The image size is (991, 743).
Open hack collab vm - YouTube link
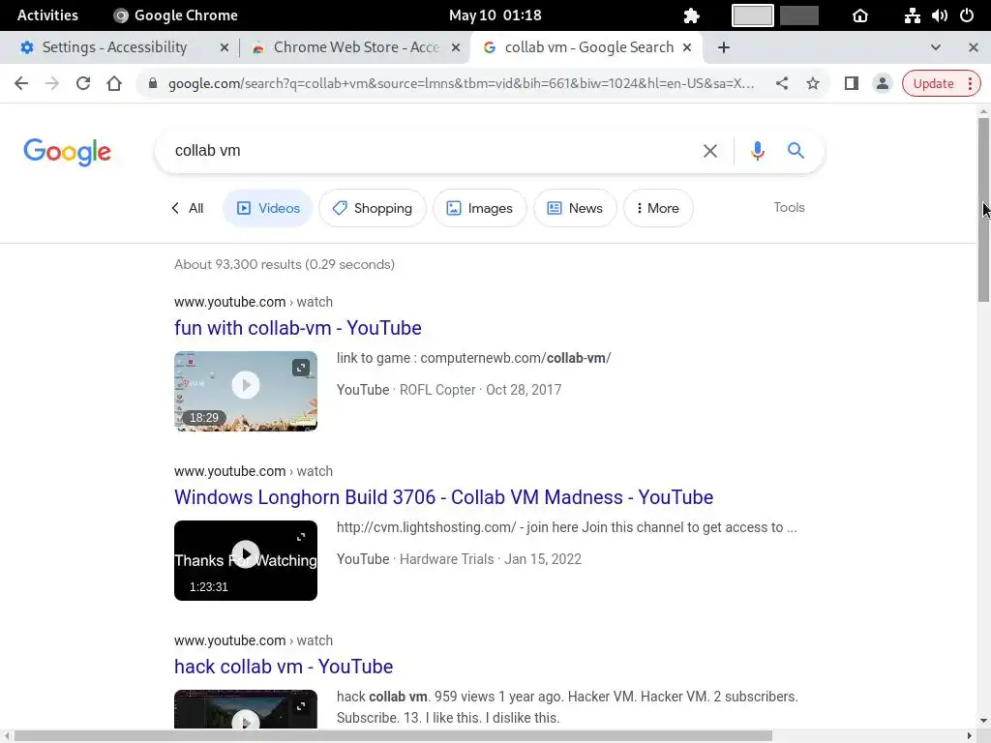pos(284,667)
